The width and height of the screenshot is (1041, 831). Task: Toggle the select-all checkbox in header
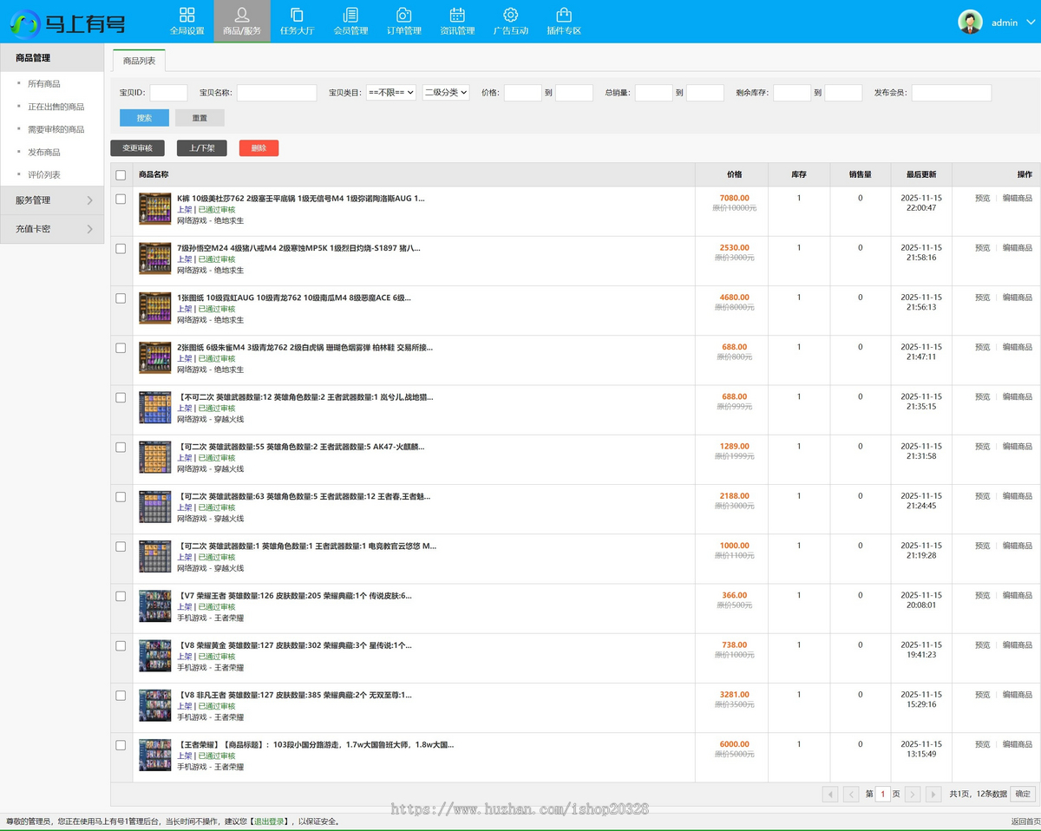click(121, 175)
